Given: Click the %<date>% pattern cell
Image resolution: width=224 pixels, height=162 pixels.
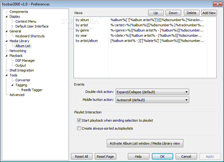Looking at the screenshot, I should pyautogui.click(x=156, y=35).
